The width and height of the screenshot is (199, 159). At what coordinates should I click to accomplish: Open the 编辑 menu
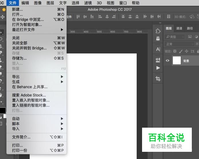coord(25,3)
